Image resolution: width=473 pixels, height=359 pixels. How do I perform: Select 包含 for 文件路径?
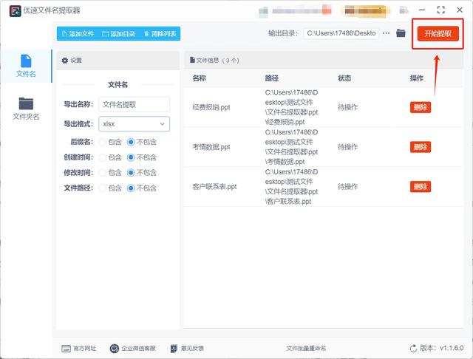(x=103, y=188)
